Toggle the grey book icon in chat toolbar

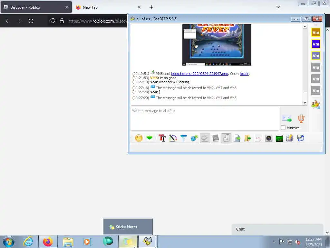pos(216,138)
